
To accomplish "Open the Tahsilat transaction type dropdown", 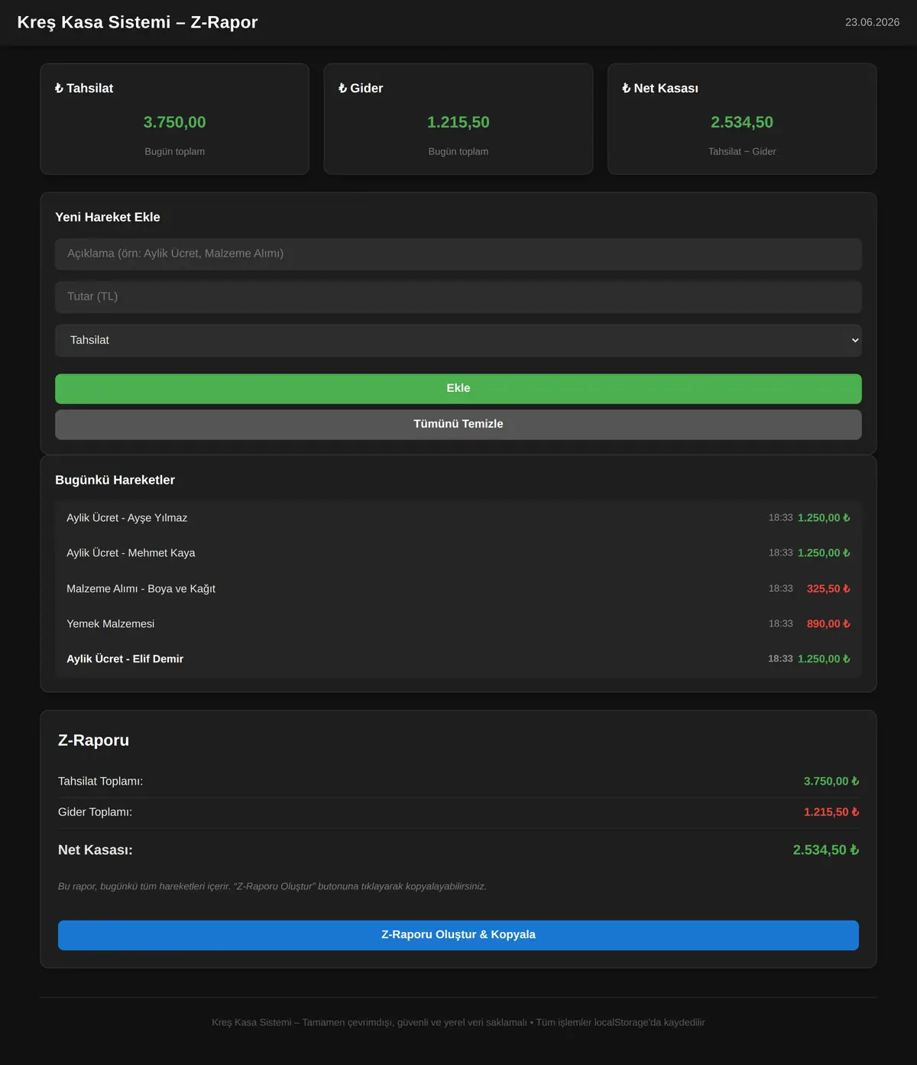I will (458, 341).
